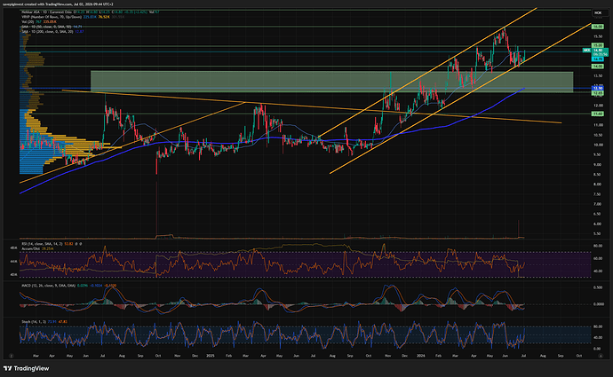This screenshot has width=613, height=377.
Task: Click the green shaded rectangle zone
Action: coord(332,82)
